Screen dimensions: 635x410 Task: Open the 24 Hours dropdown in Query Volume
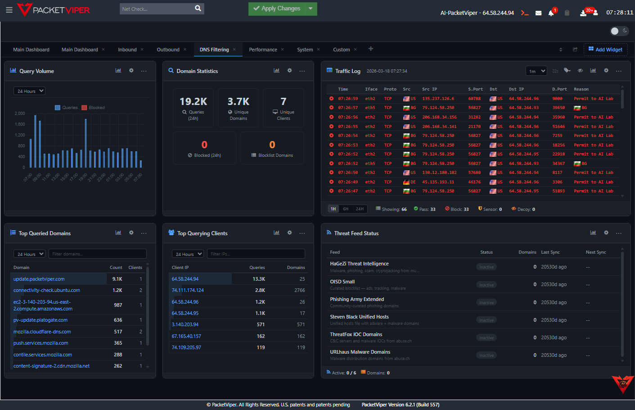(29, 91)
